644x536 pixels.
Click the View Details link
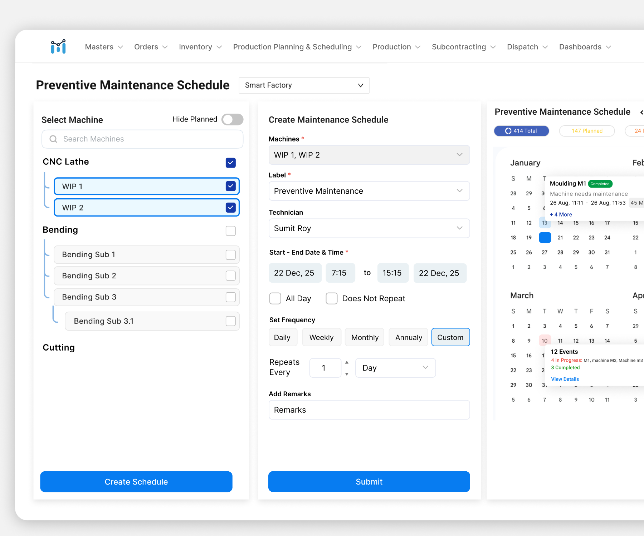click(x=565, y=379)
